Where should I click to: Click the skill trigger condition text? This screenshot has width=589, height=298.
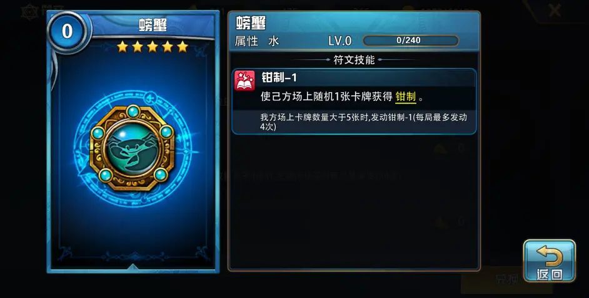tap(363, 122)
